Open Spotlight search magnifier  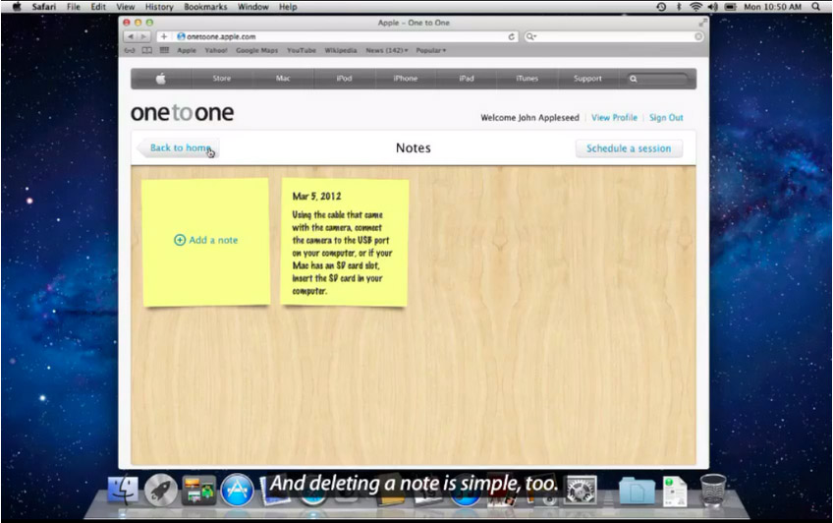click(816, 7)
